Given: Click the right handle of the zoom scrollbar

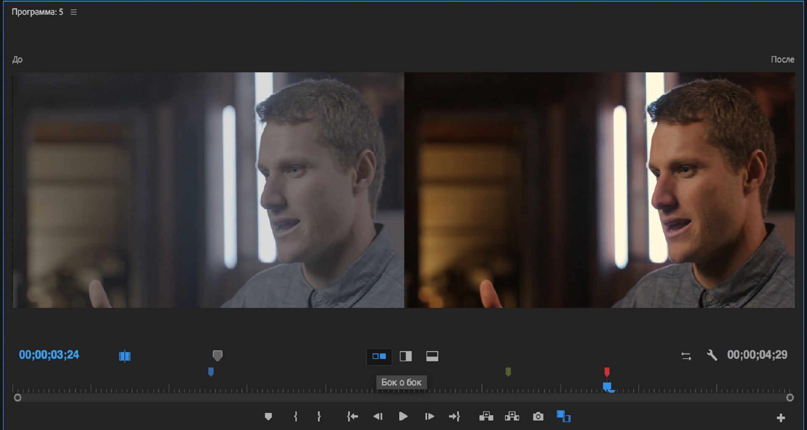Looking at the screenshot, I should (790, 397).
